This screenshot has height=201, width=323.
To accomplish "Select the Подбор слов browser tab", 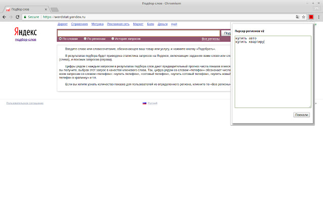I will point(26,10).
